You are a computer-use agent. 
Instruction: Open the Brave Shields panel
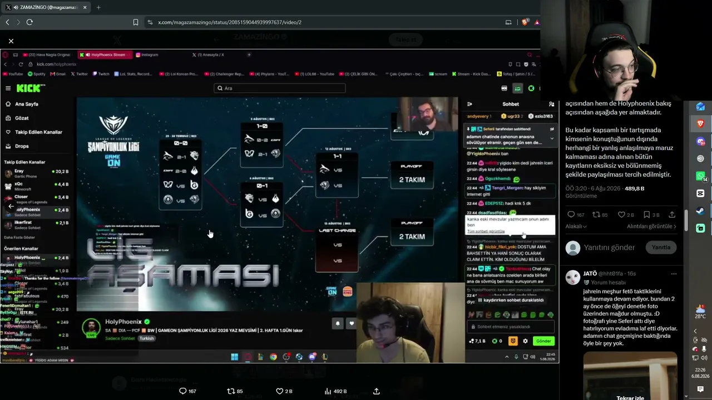(525, 22)
